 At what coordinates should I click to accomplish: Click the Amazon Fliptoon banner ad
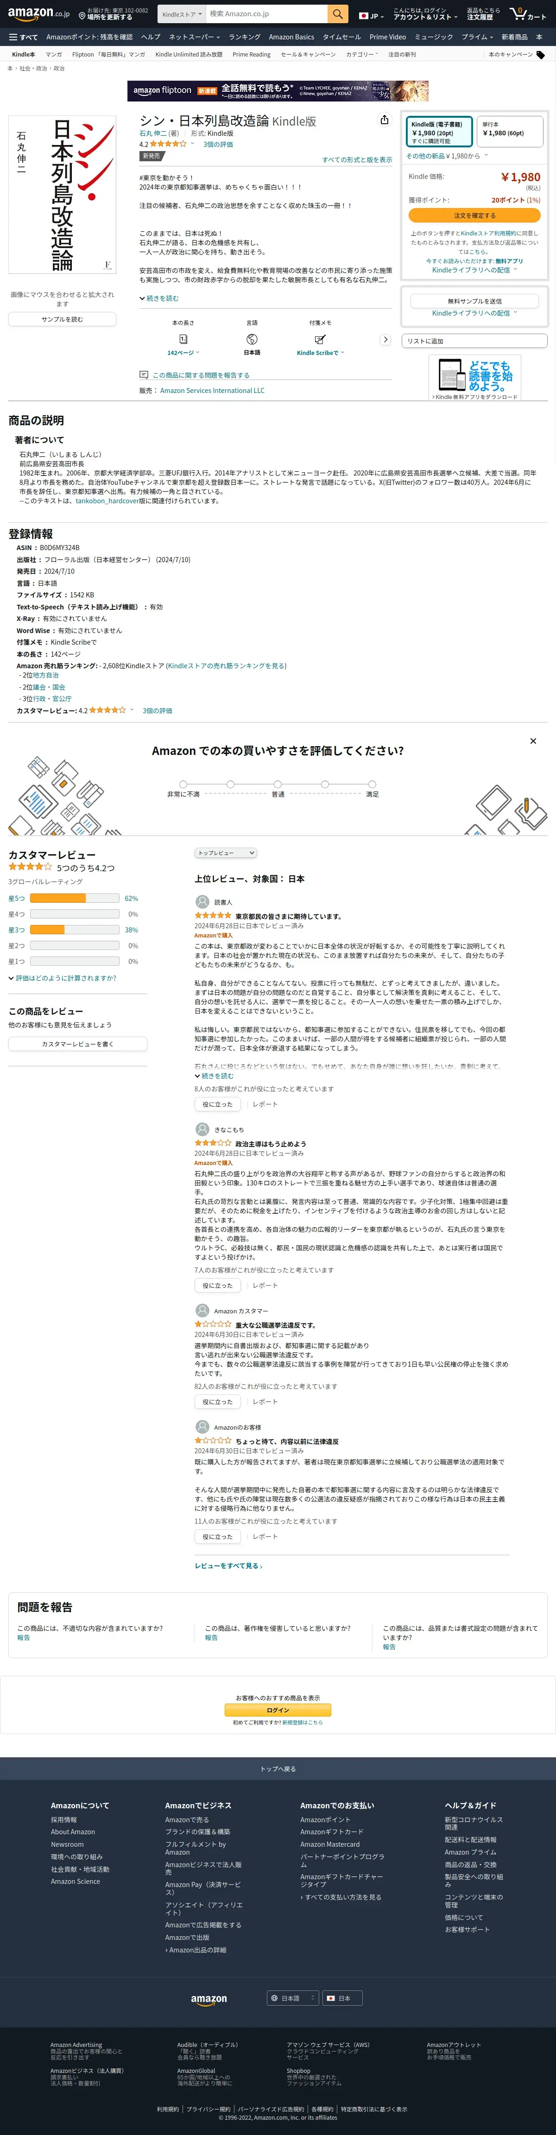click(278, 90)
